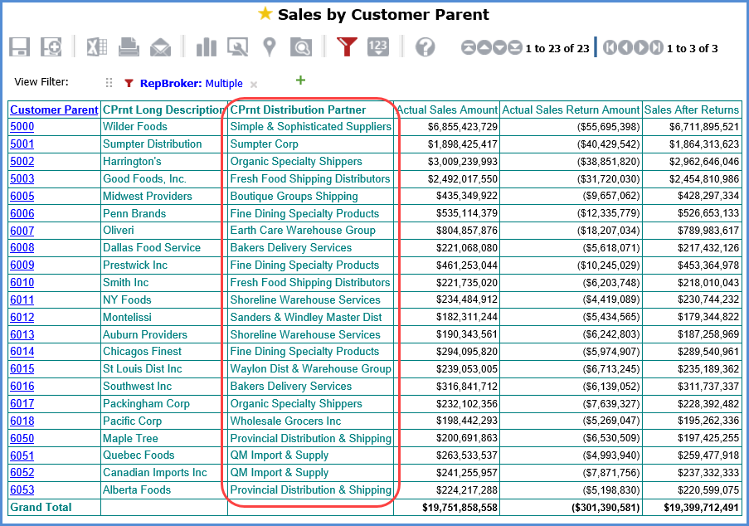Screen dimensions: 749x526
Task: Go to next column page arrow
Action: 641,48
